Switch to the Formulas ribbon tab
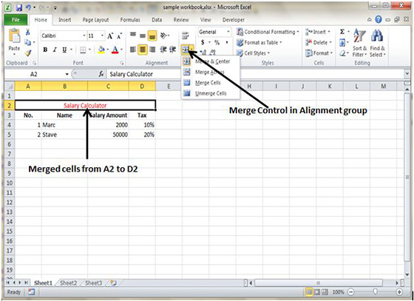414x301 pixels. pyautogui.click(x=130, y=20)
